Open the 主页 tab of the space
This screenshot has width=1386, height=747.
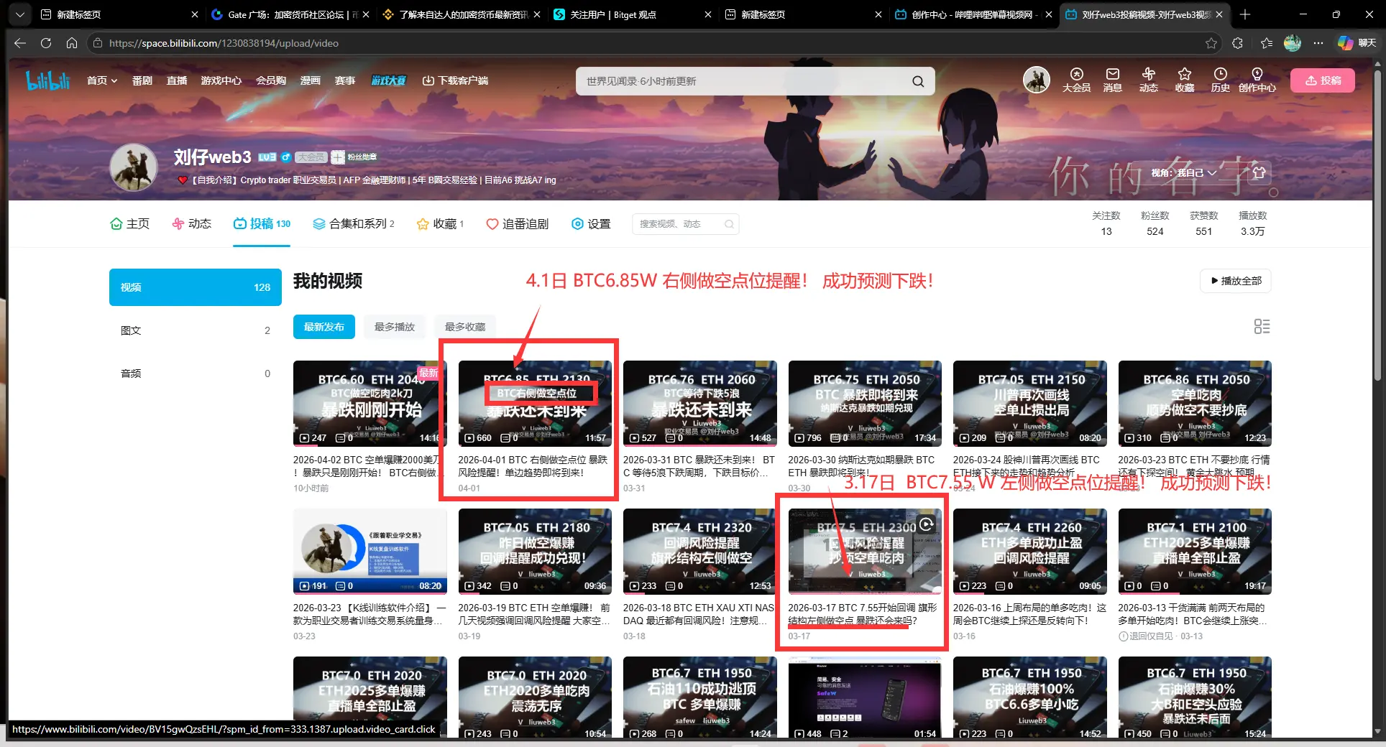point(129,224)
